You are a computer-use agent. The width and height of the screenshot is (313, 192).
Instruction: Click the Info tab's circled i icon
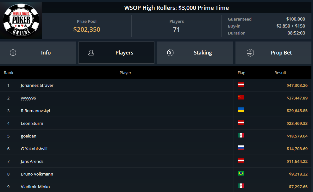[x=13, y=53]
